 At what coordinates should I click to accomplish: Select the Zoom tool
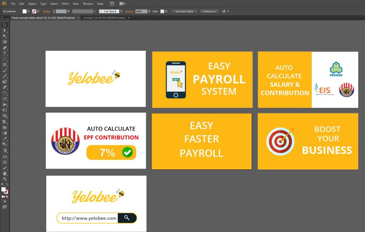[x=5, y=179]
